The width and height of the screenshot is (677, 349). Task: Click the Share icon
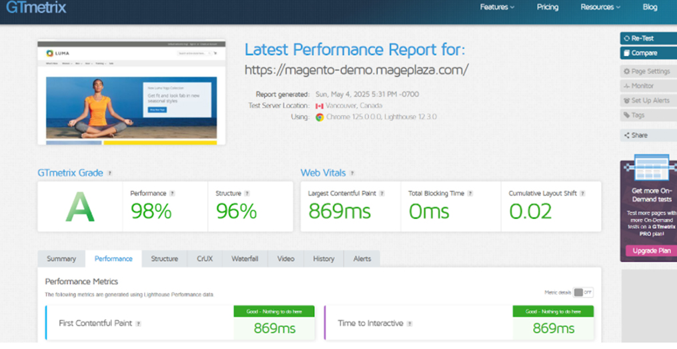[627, 135]
